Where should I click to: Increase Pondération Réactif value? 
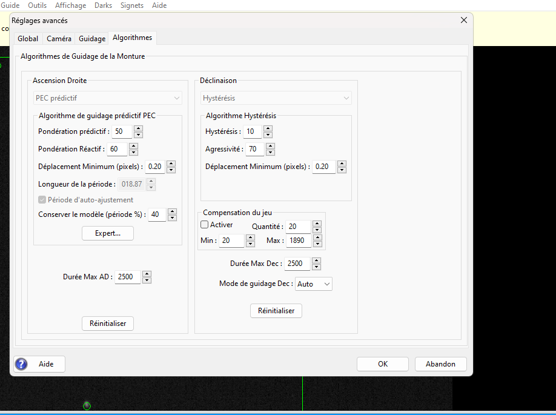(133, 146)
